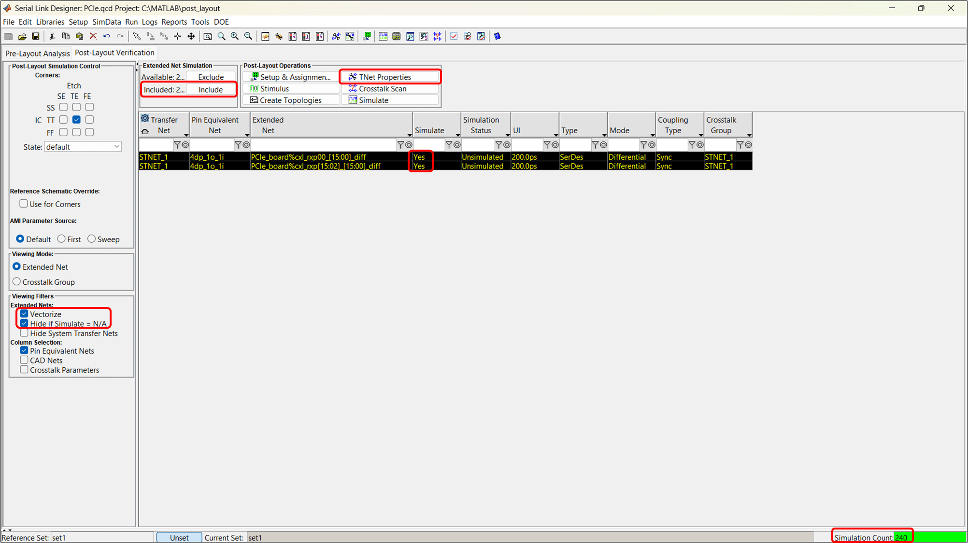Click the Cut scissors icon

click(x=52, y=36)
